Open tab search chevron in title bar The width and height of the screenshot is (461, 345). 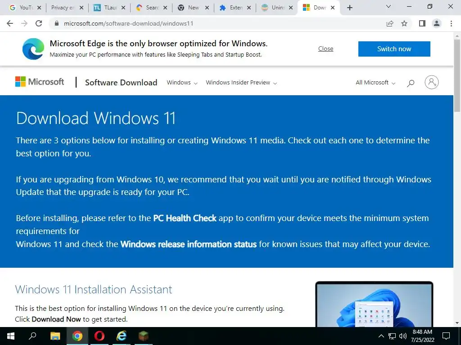[x=389, y=6]
